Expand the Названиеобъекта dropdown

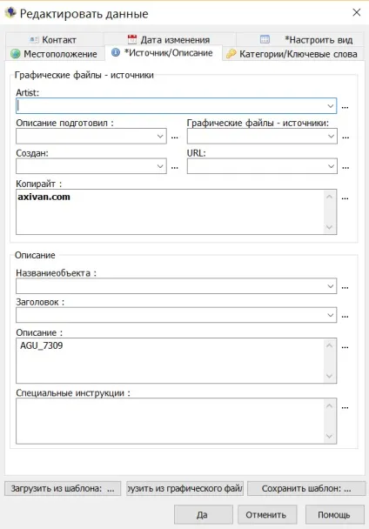click(x=330, y=286)
